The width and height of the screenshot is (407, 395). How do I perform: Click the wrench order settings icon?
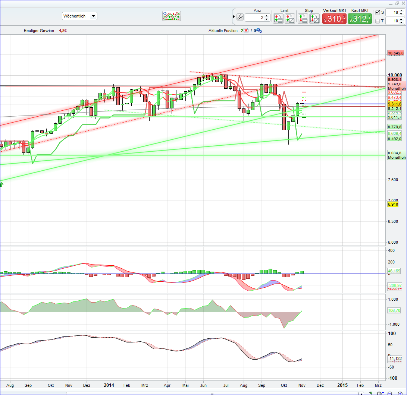(240, 17)
